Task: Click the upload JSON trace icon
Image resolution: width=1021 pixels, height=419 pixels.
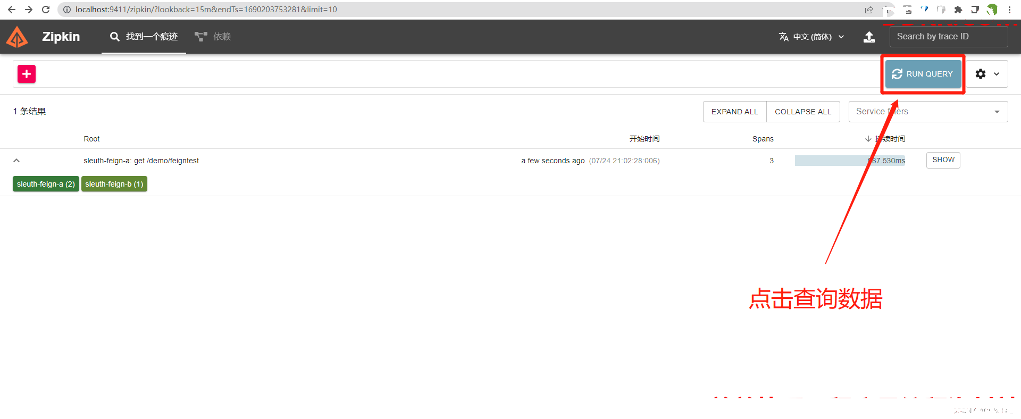Action: [869, 37]
